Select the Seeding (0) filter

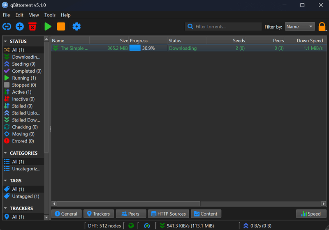pos(23,64)
